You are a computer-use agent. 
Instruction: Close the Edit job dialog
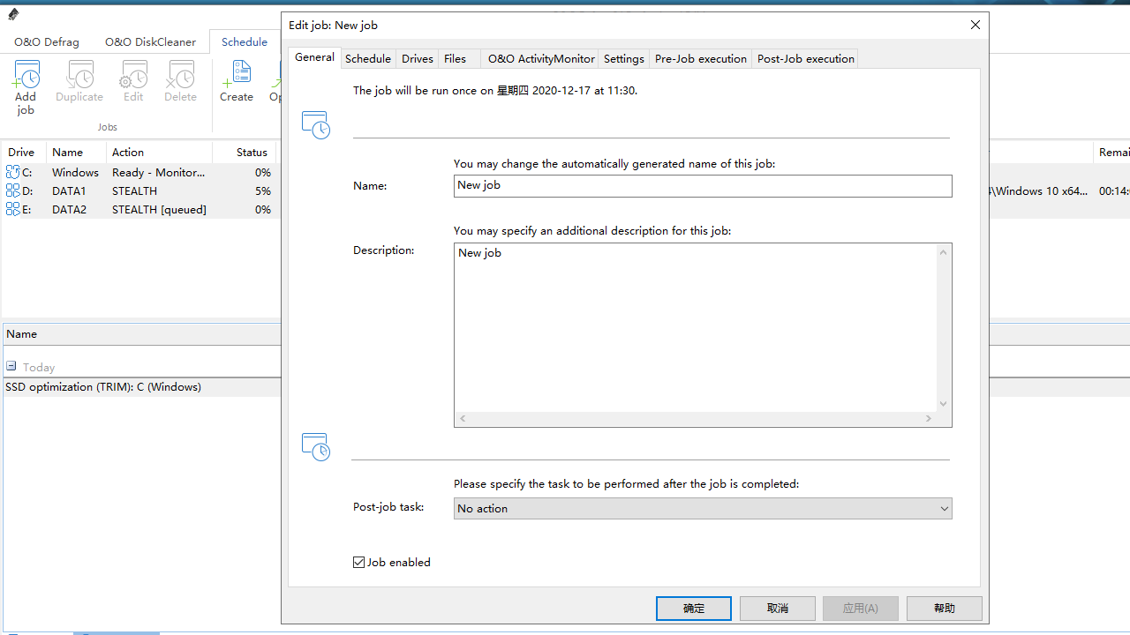click(976, 26)
